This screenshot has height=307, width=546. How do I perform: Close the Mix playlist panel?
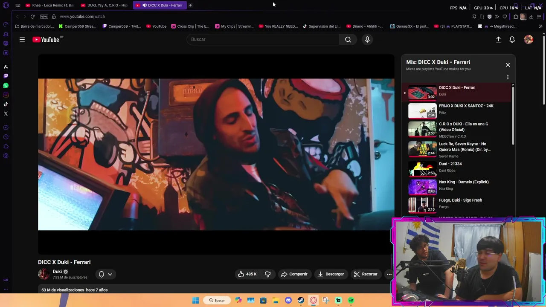pos(508,65)
